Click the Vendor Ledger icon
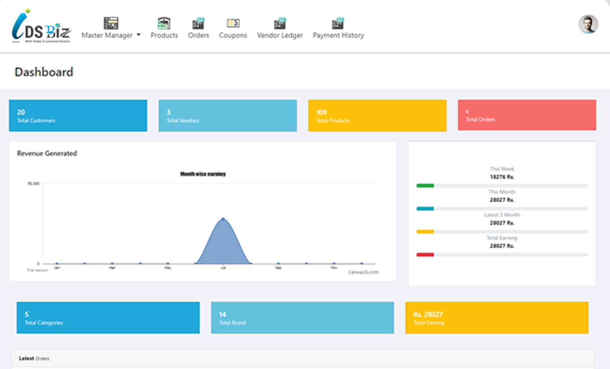The width and height of the screenshot is (610, 369). (x=280, y=23)
